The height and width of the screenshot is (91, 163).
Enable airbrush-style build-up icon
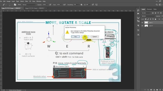click(64, 5)
